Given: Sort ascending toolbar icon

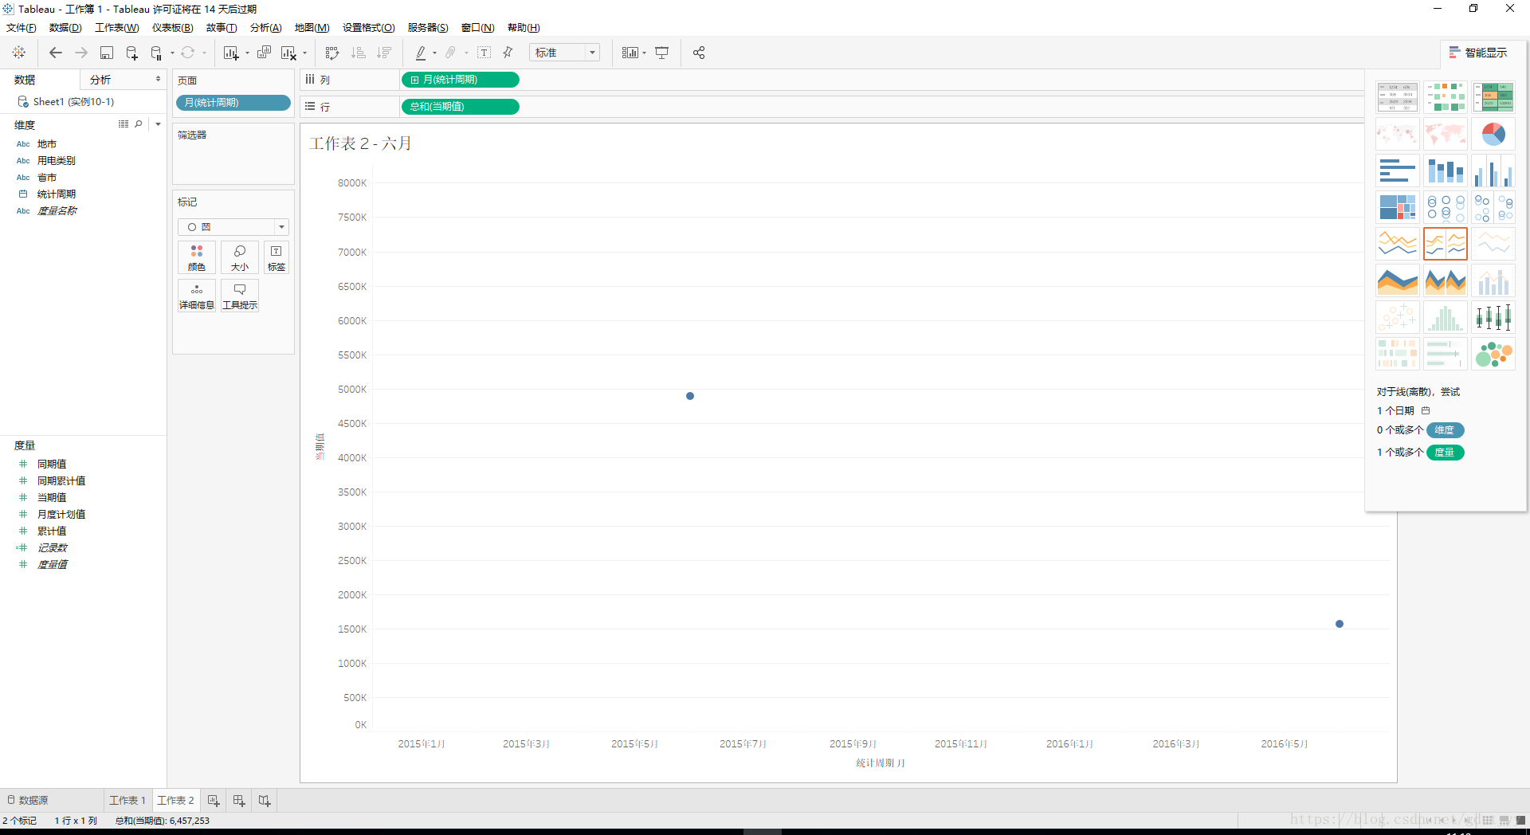Looking at the screenshot, I should (359, 53).
